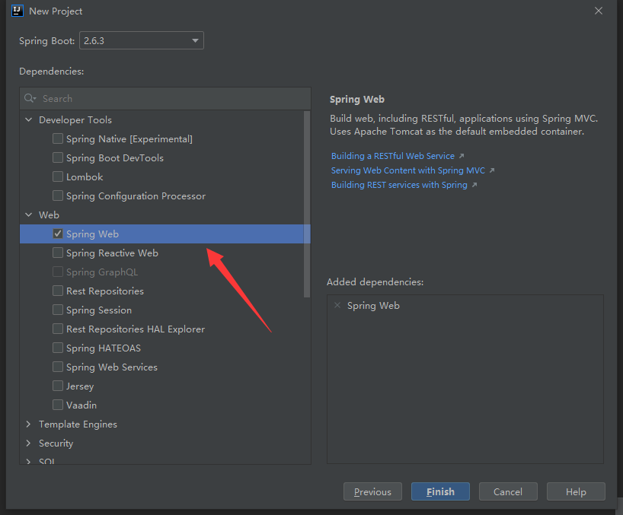Click the IntelliJ IDEA logo icon

18,11
